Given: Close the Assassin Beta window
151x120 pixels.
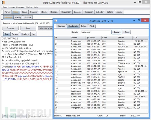Looking at the screenshot, I should (x=145, y=20).
